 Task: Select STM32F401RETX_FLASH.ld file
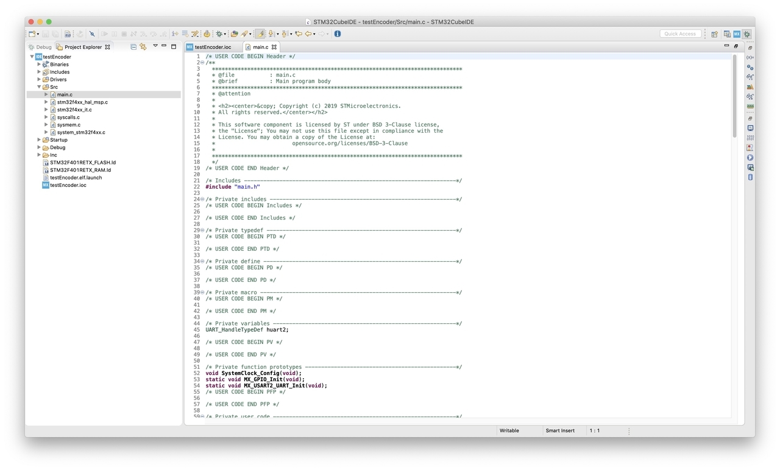(83, 163)
